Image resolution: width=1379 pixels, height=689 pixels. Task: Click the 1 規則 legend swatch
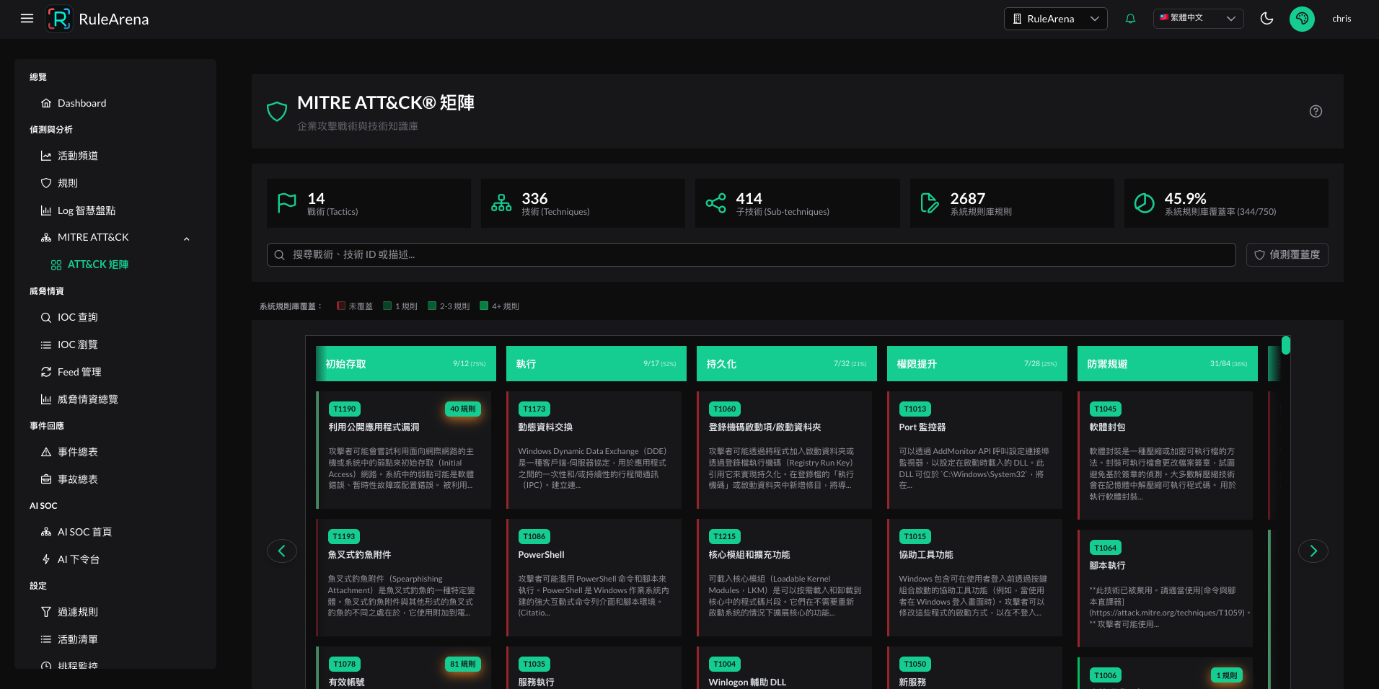(387, 306)
